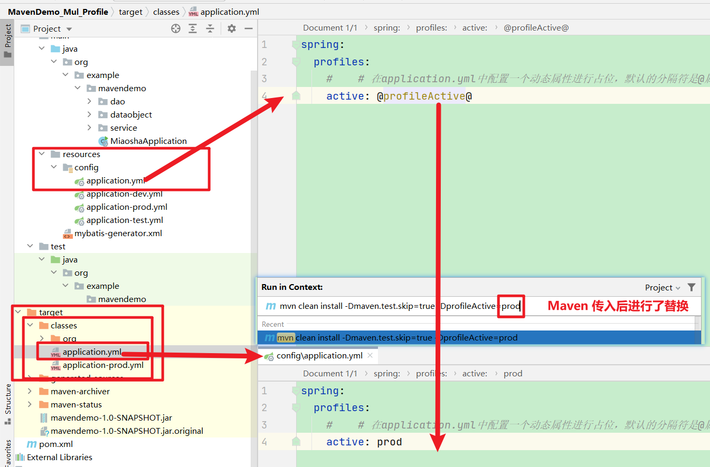710x467 pixels.
Task: Select MiaoshaApplication class
Action: tap(143, 141)
